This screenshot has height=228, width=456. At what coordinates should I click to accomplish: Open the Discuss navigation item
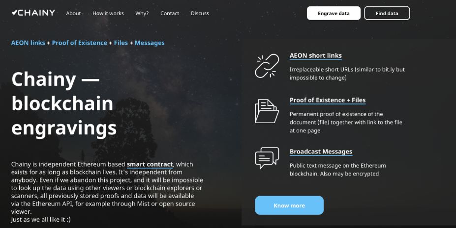click(x=200, y=13)
